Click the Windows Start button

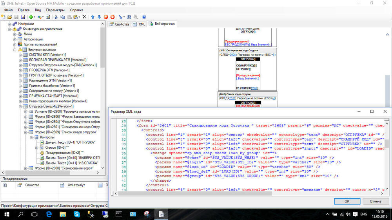7,214
